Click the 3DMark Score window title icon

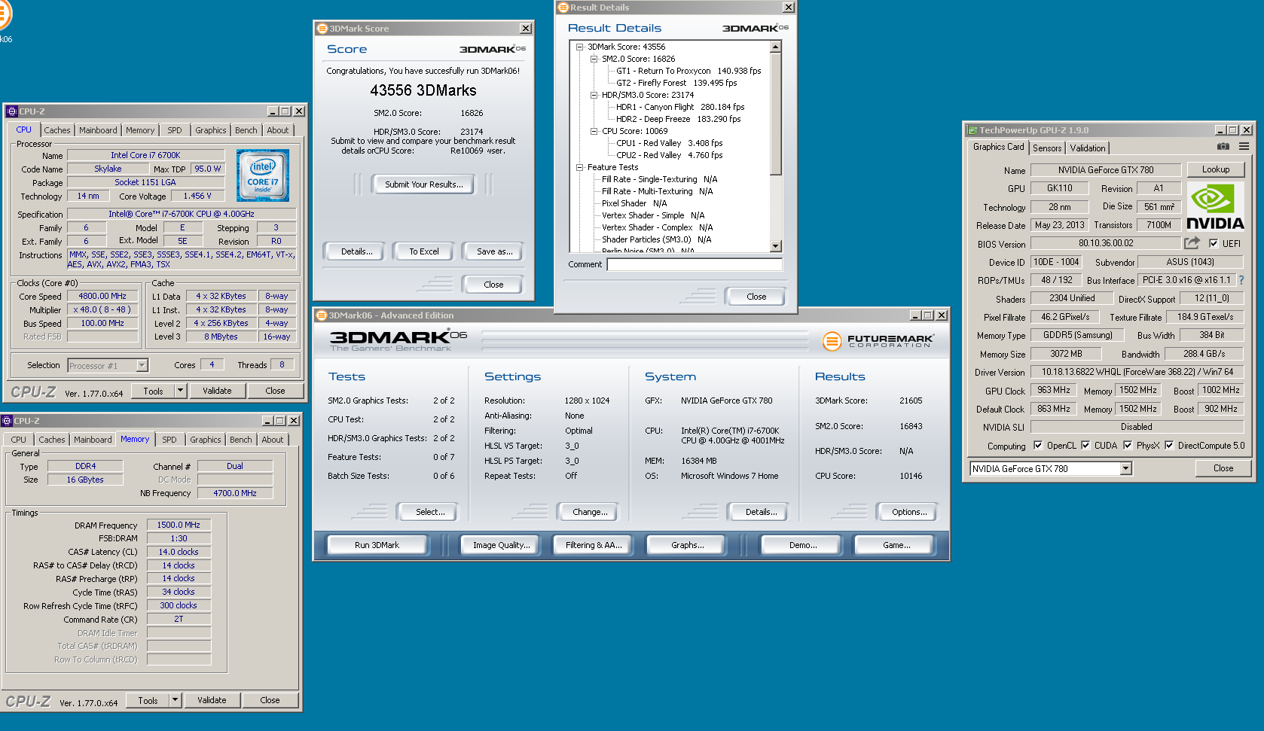click(x=322, y=29)
